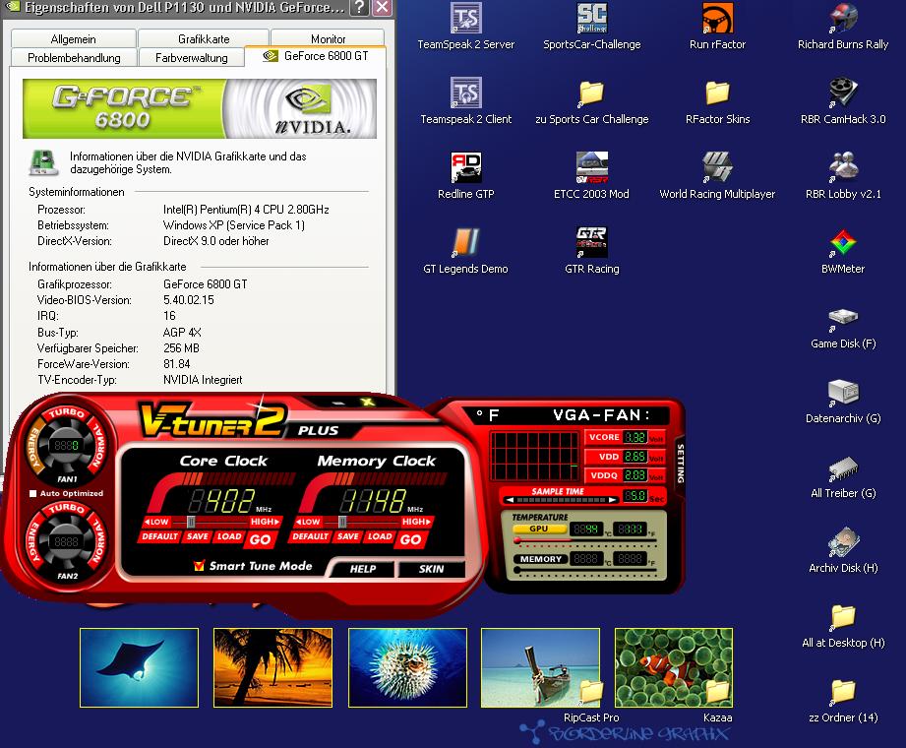Select the RipCast Pro folder icon
The image size is (906, 748).
[591, 691]
